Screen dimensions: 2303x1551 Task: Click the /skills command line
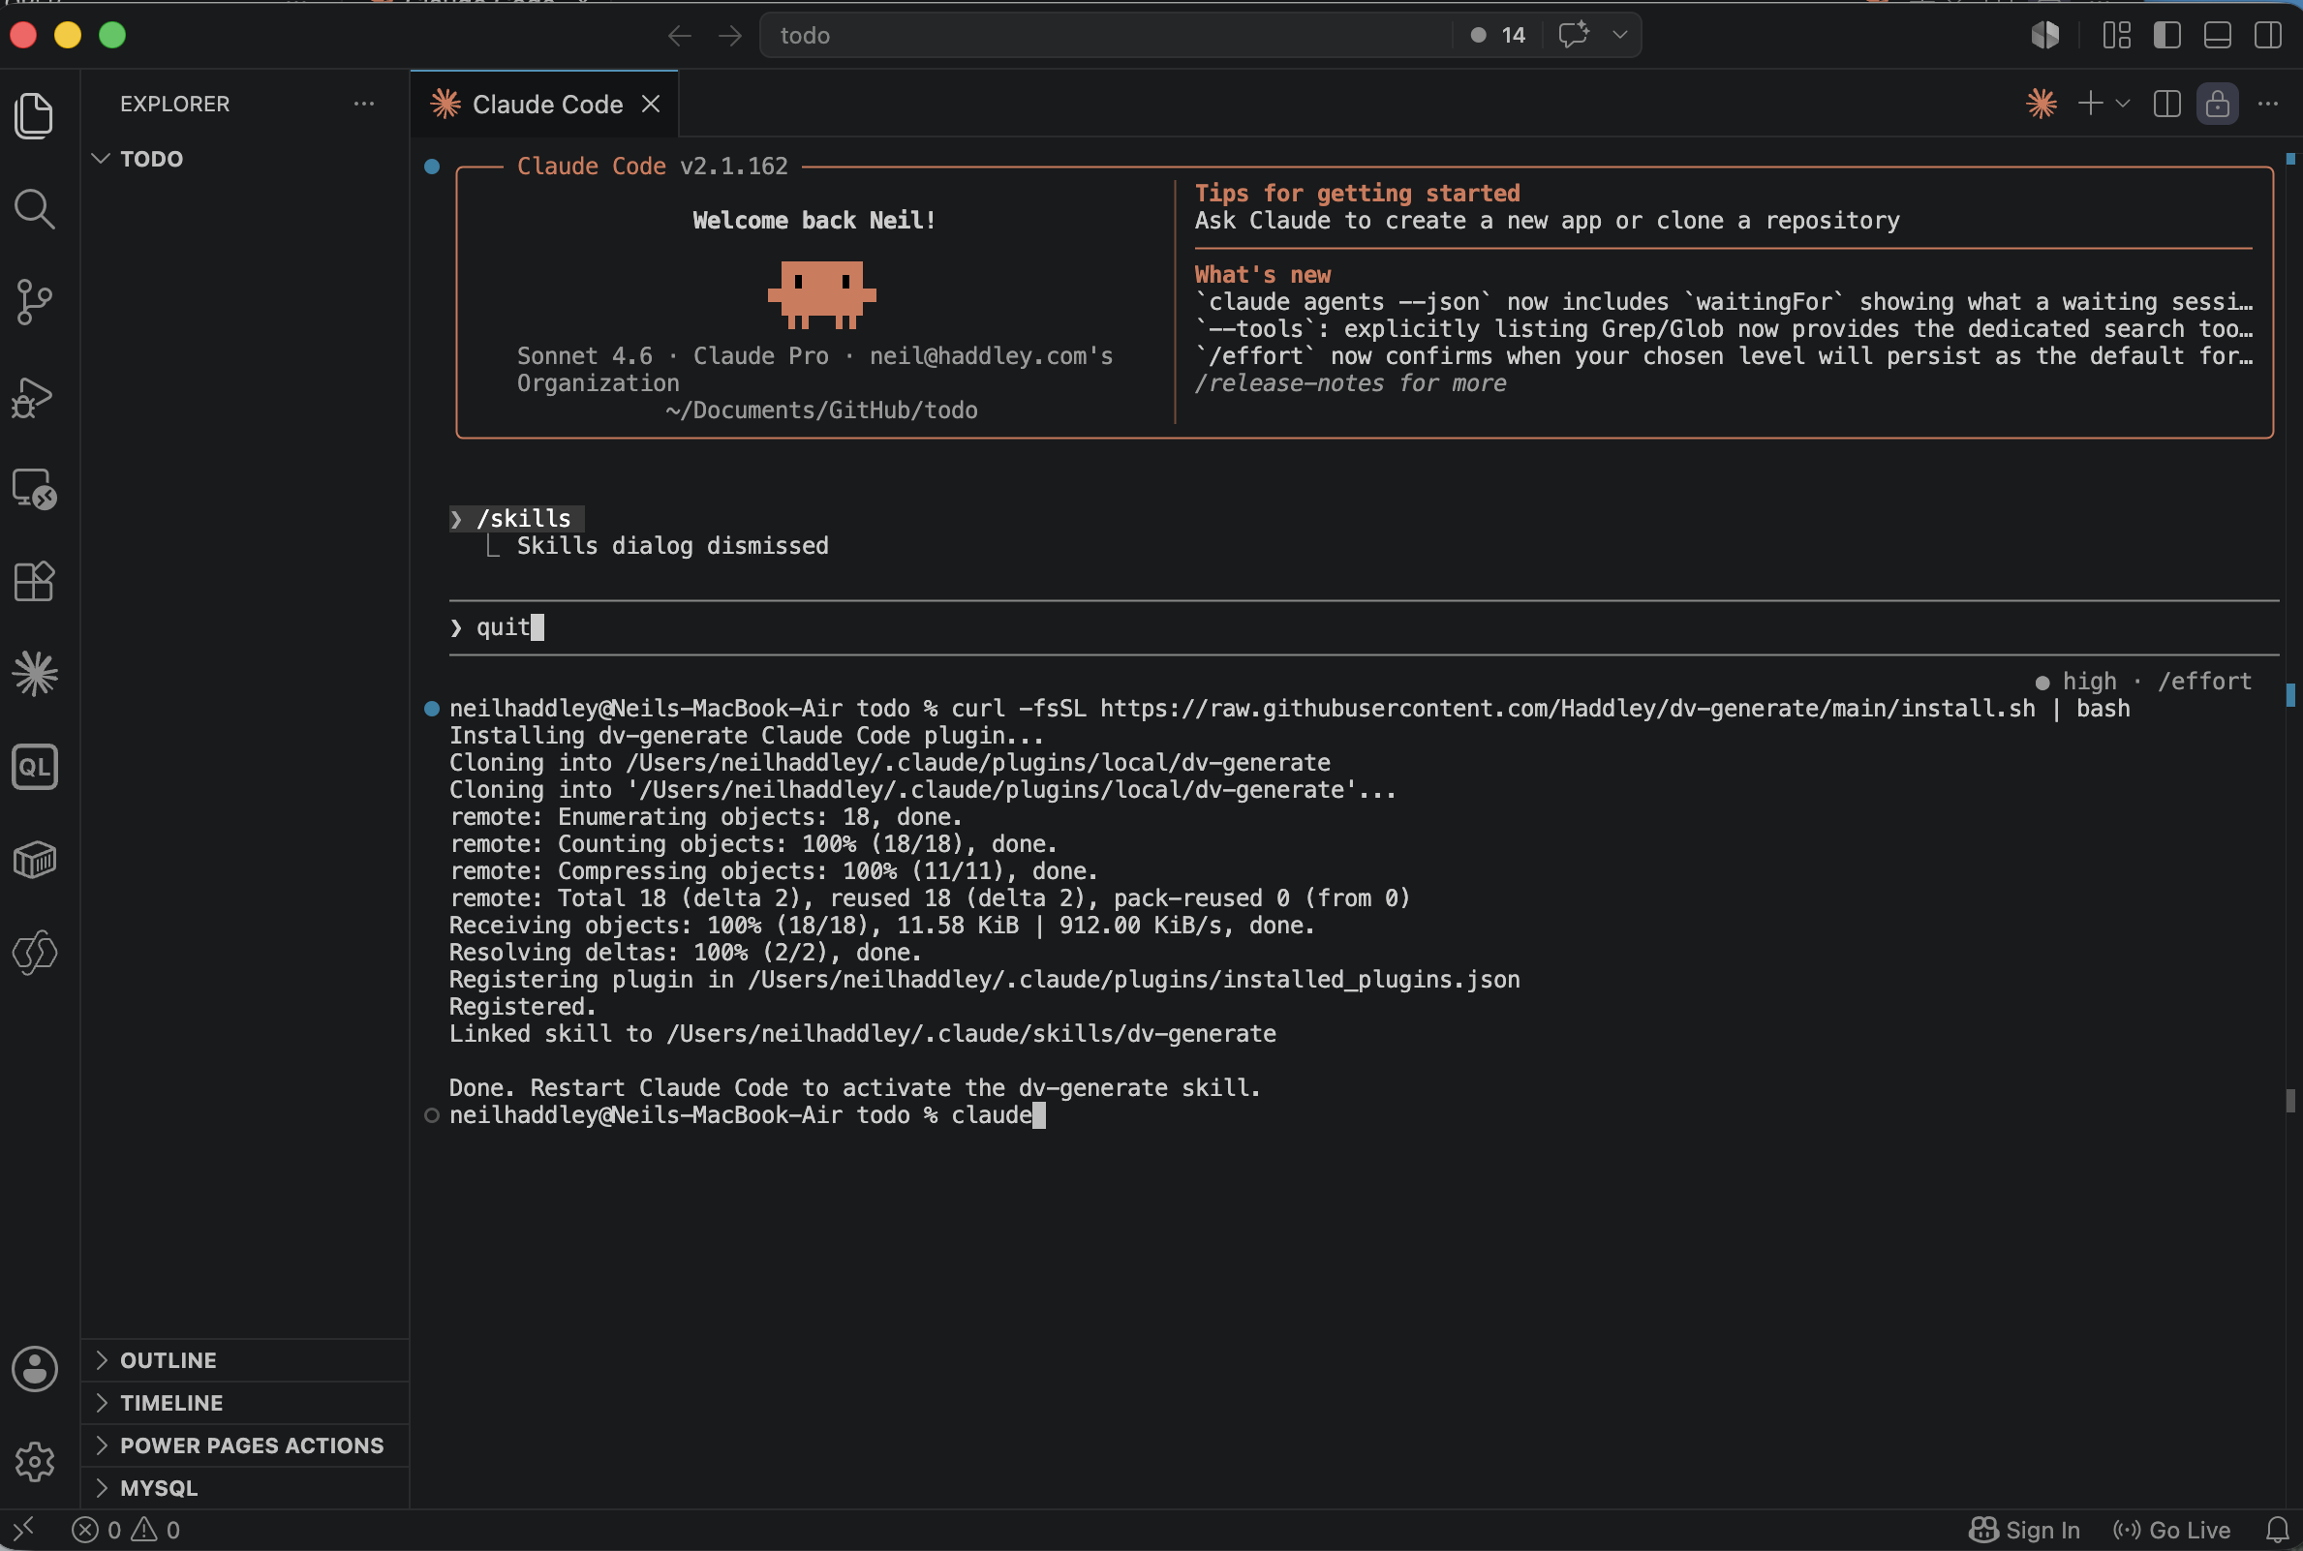[x=516, y=518]
